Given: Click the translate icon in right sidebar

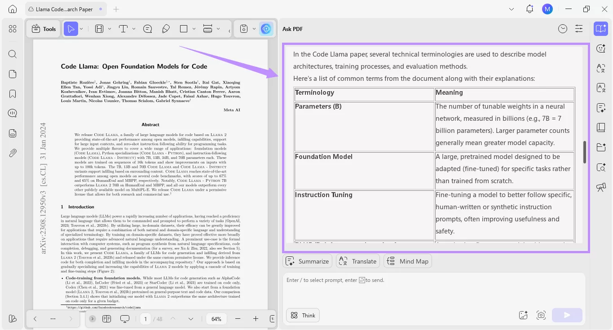Looking at the screenshot, I should 601,68.
